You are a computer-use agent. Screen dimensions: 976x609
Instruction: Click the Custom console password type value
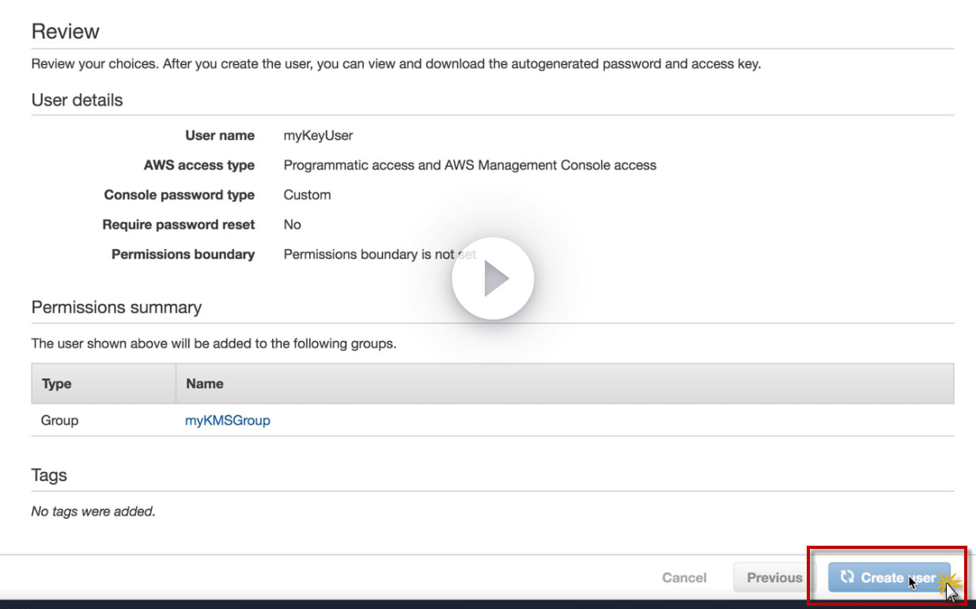tap(307, 195)
